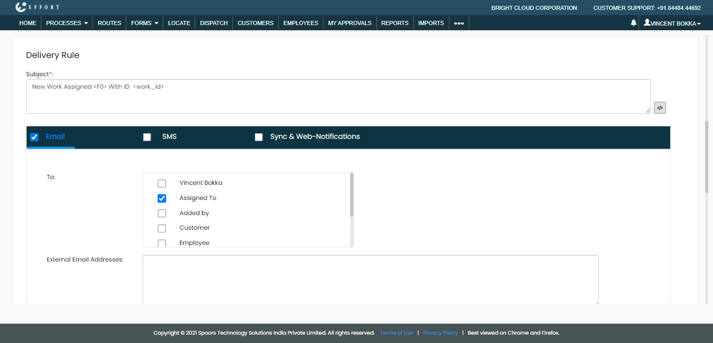Open the Terms of Use link
The image size is (713, 343).
coord(396,333)
